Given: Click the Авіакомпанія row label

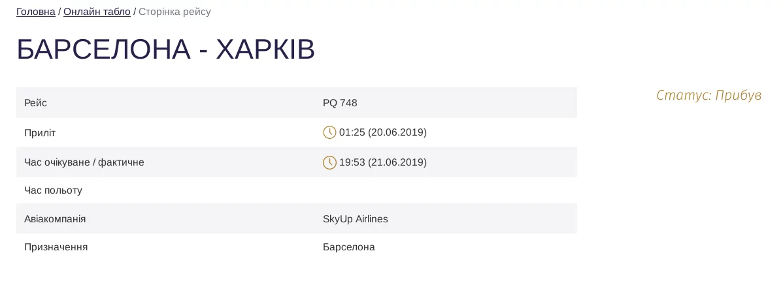Looking at the screenshot, I should 55,219.
